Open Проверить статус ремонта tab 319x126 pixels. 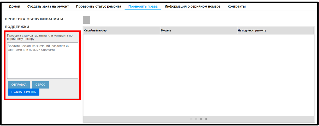click(99, 6)
